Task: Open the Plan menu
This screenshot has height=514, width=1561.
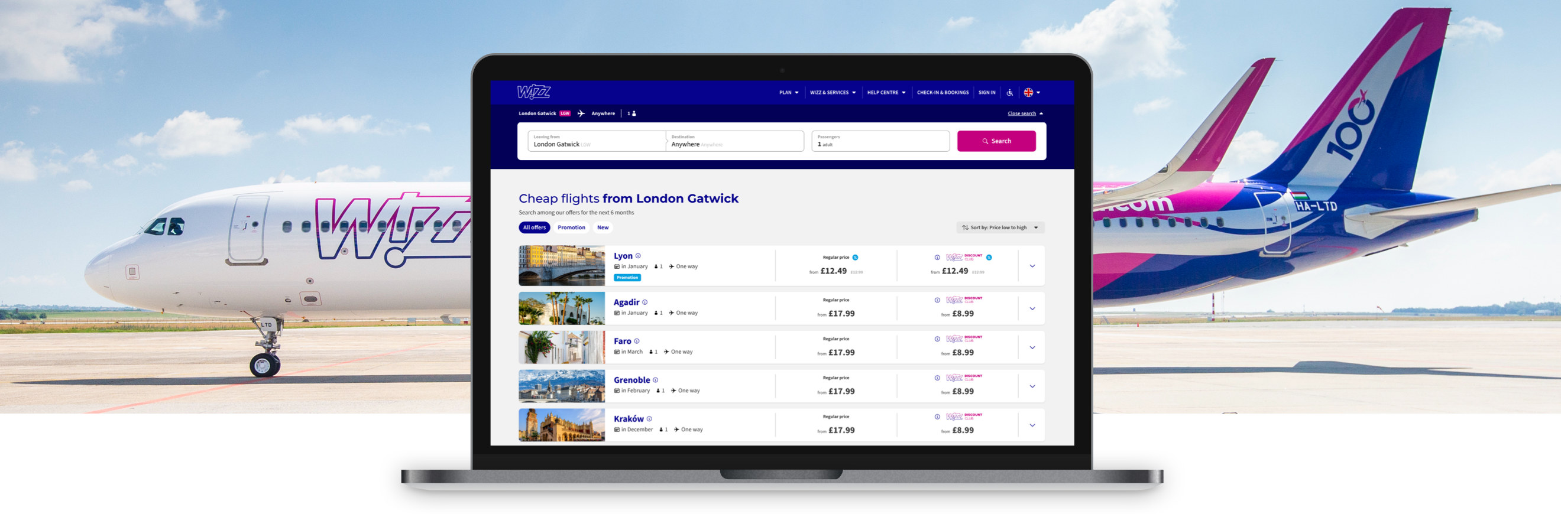Action: pos(788,93)
